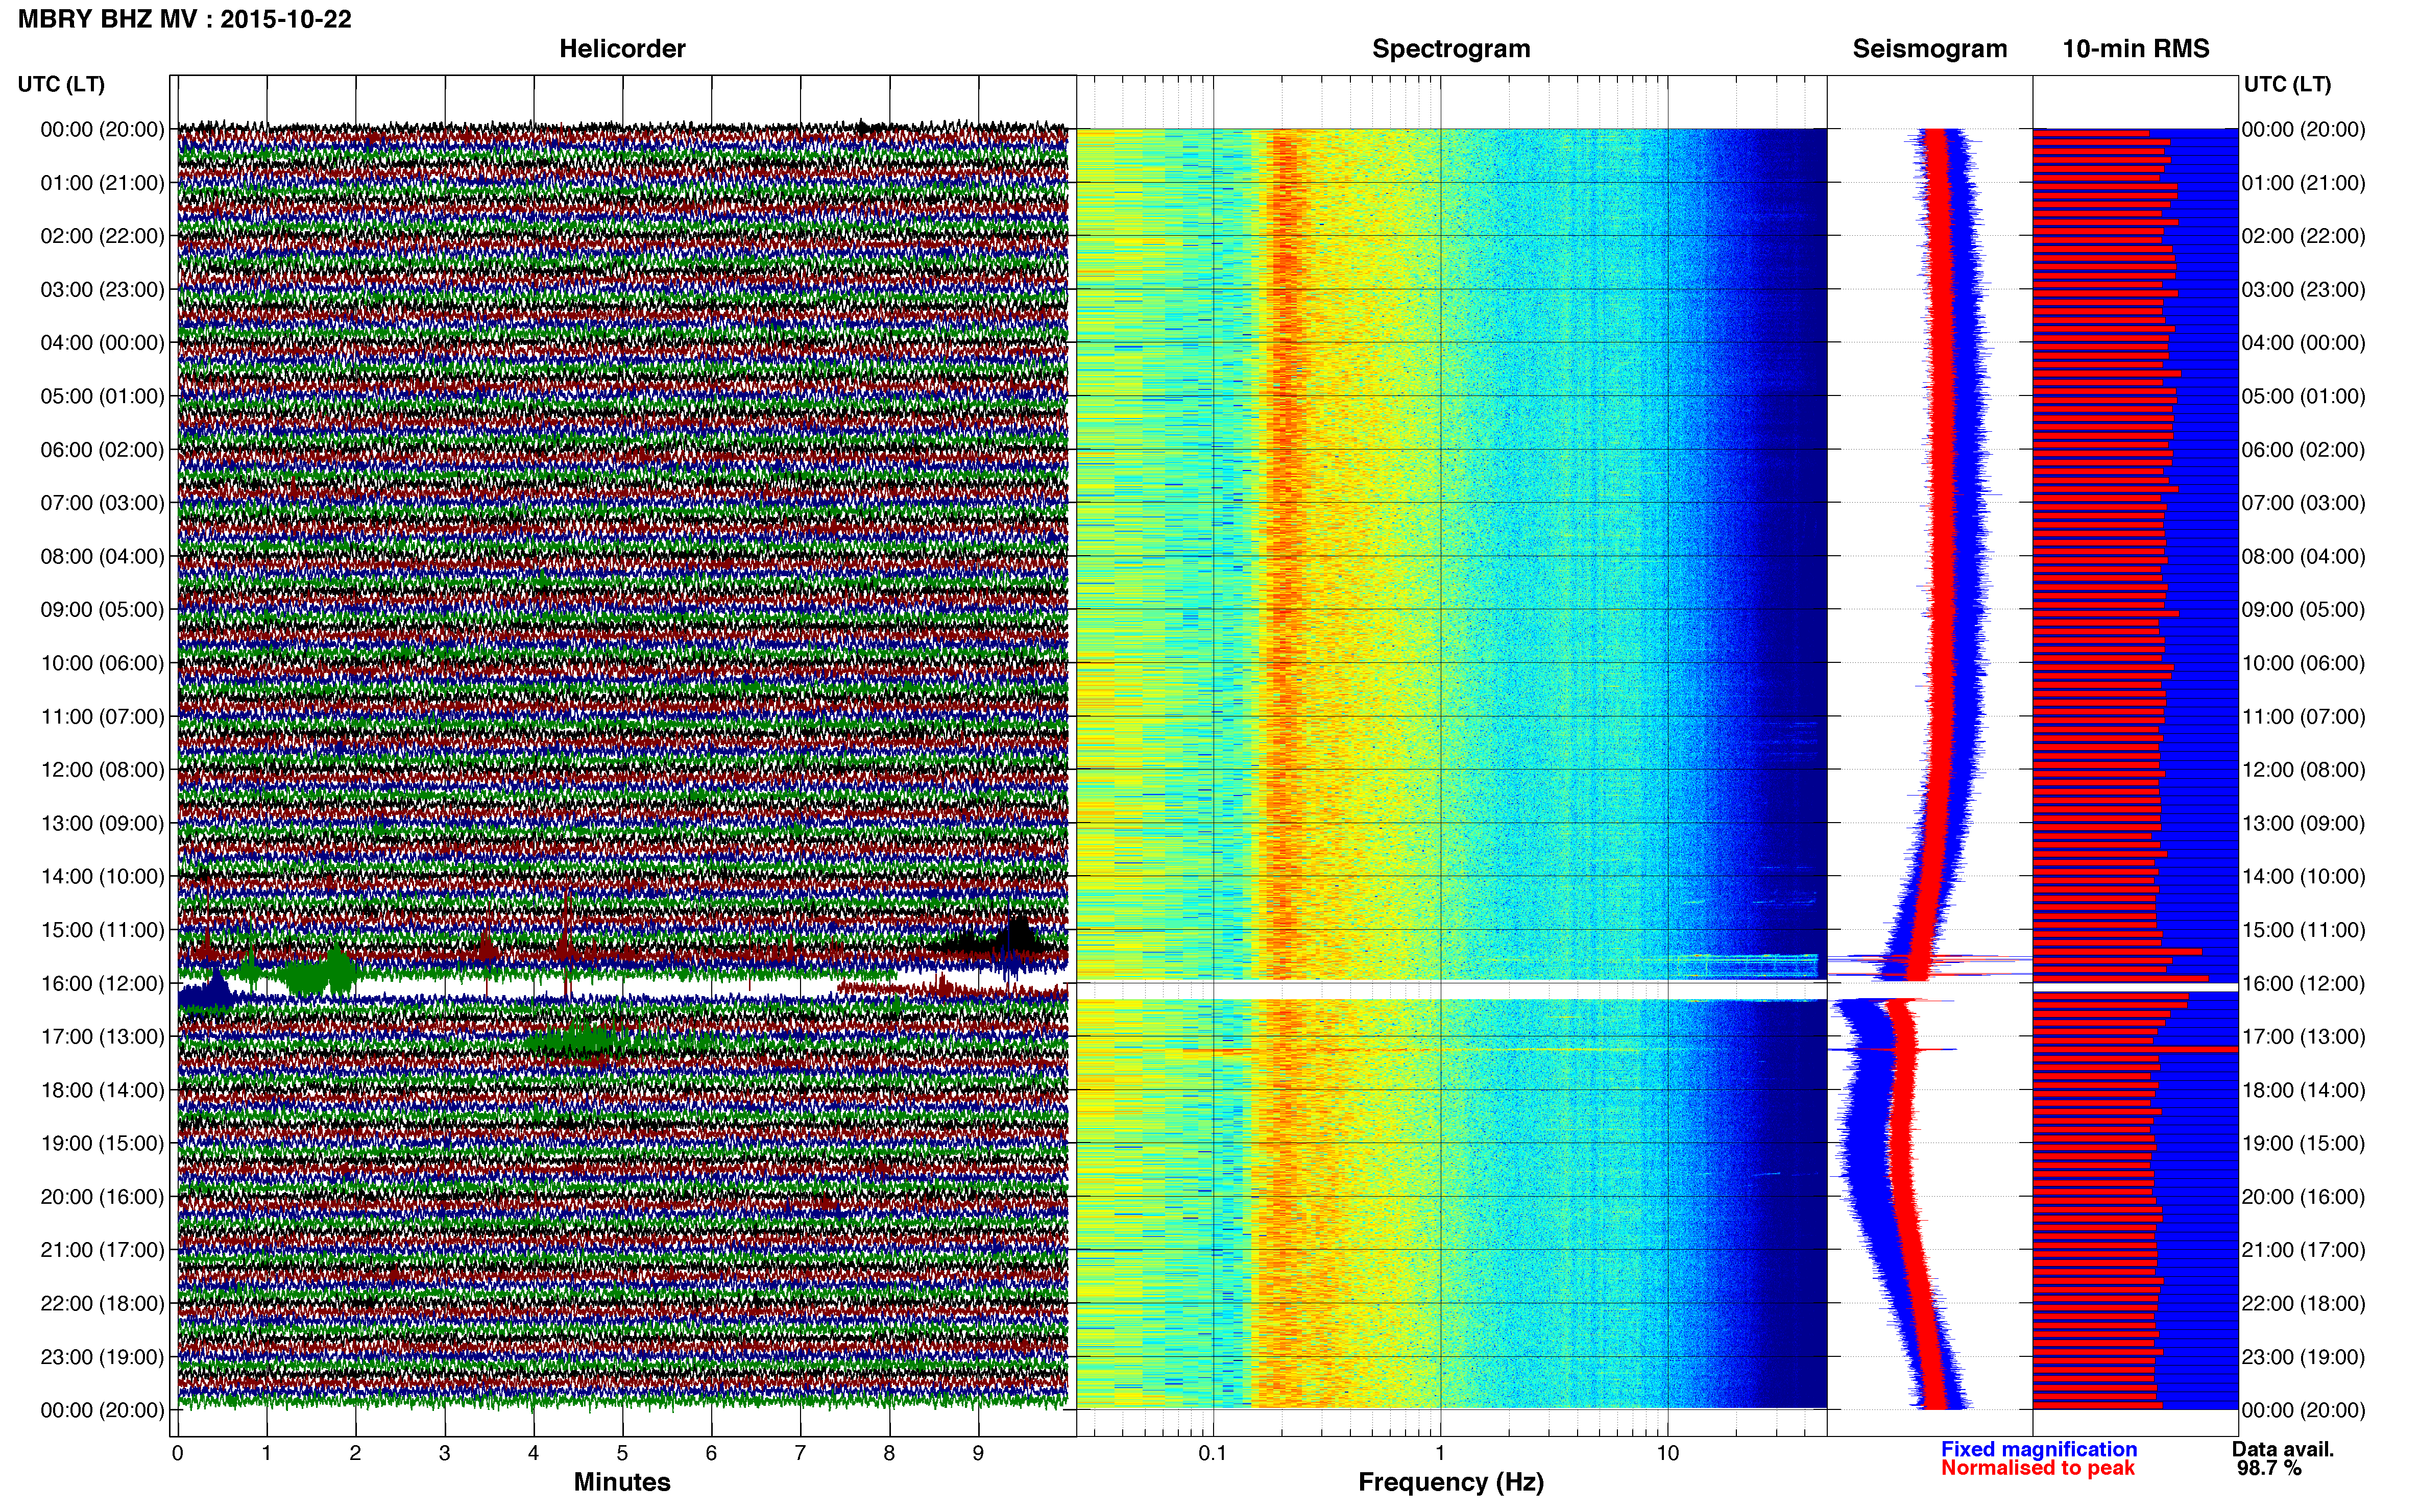Image resolution: width=2420 pixels, height=1512 pixels.
Task: Select the RMS-side "09:00 (05:00)" time label
Action: (x=2304, y=610)
